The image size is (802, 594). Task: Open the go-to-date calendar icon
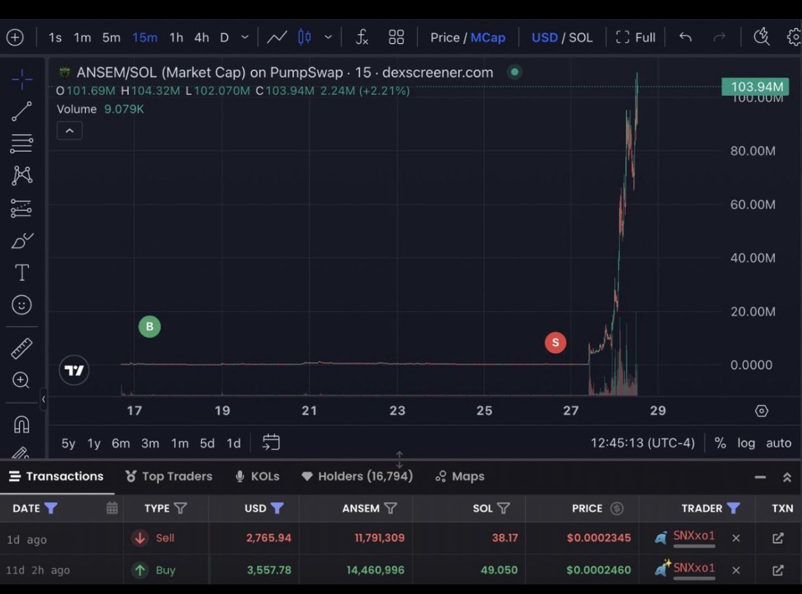(x=271, y=442)
